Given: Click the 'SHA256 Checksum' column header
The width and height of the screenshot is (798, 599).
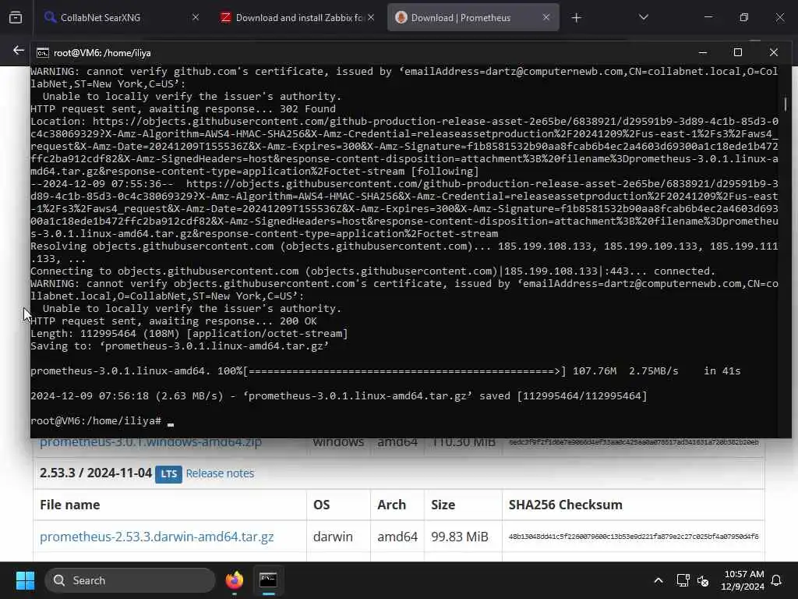Looking at the screenshot, I should pyautogui.click(x=566, y=505).
